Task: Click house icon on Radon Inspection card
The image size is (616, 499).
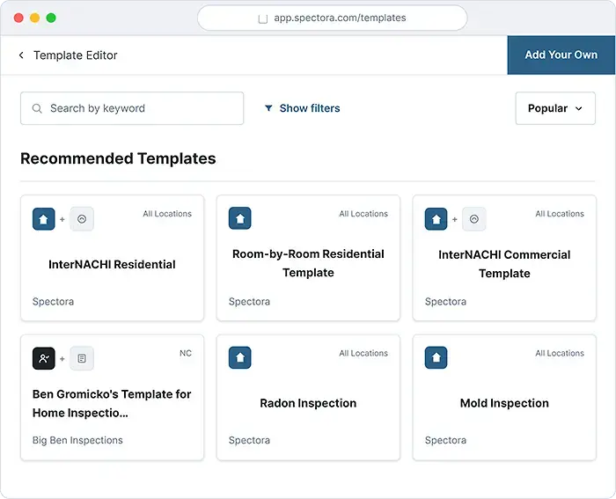Action: (240, 357)
